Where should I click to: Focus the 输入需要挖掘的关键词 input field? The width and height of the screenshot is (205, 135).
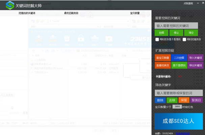click(179, 26)
